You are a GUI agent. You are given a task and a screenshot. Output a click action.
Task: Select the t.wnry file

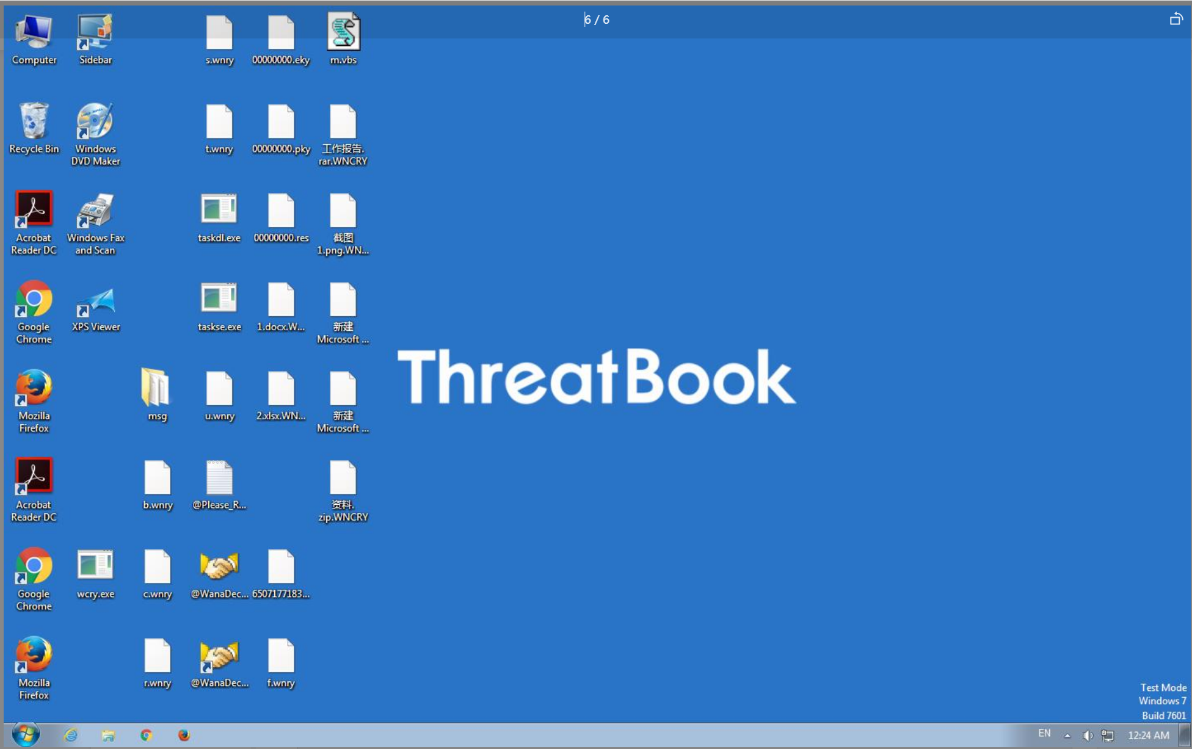point(219,128)
